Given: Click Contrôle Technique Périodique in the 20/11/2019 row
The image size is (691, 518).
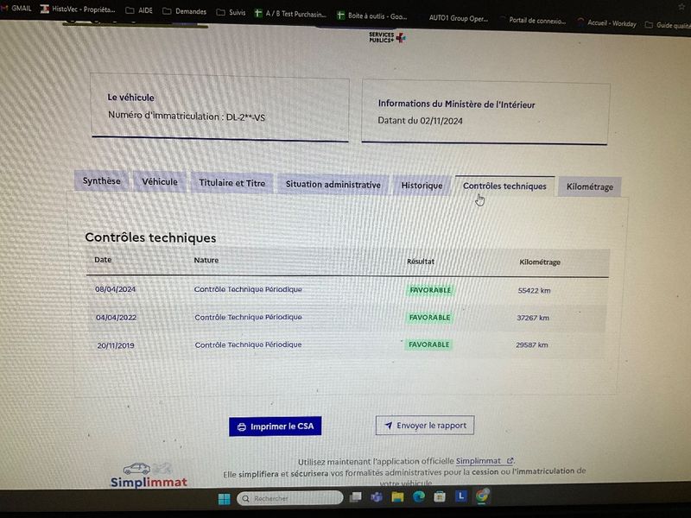Looking at the screenshot, I should click(248, 344).
